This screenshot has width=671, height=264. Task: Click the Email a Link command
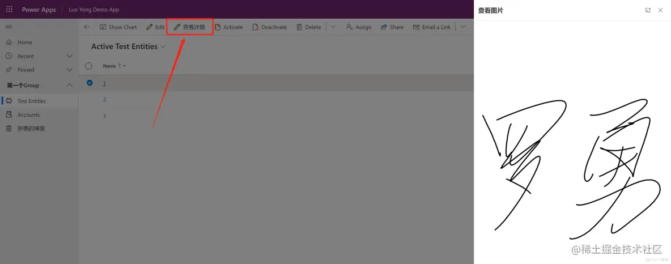click(432, 27)
